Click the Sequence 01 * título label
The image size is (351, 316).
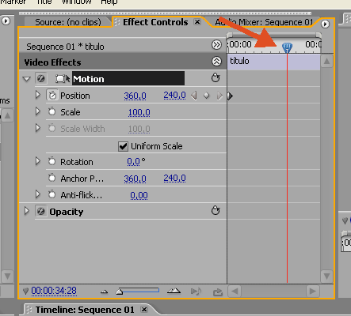(65, 47)
